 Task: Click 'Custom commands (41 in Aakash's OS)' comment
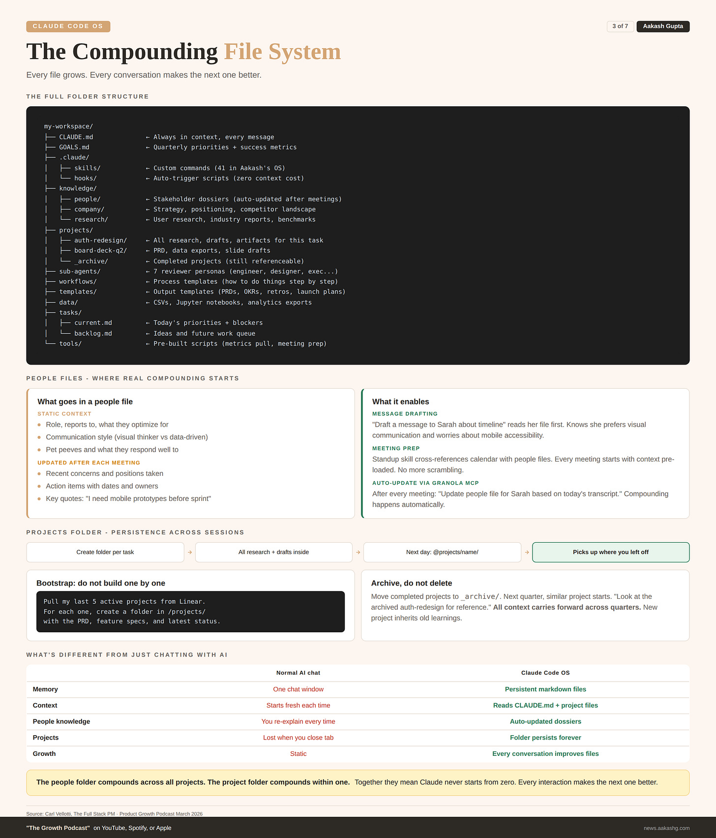point(219,168)
